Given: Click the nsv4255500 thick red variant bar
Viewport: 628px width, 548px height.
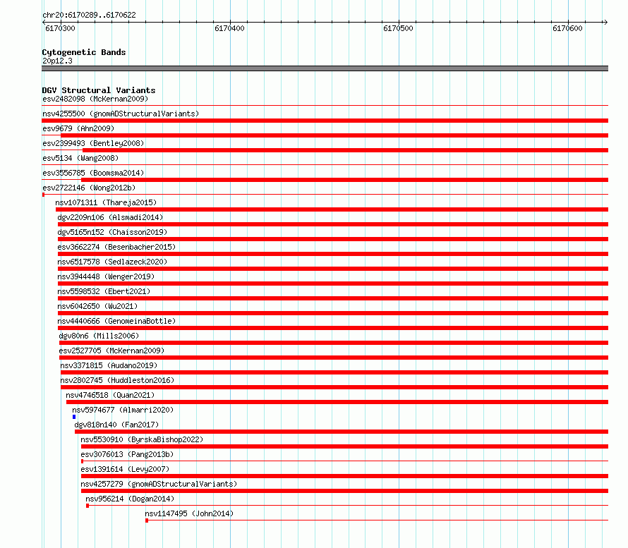Looking at the screenshot, I should tap(325, 121).
